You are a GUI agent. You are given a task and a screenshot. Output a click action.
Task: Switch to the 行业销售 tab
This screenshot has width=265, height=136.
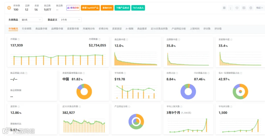pyautogui.click(x=27, y=29)
